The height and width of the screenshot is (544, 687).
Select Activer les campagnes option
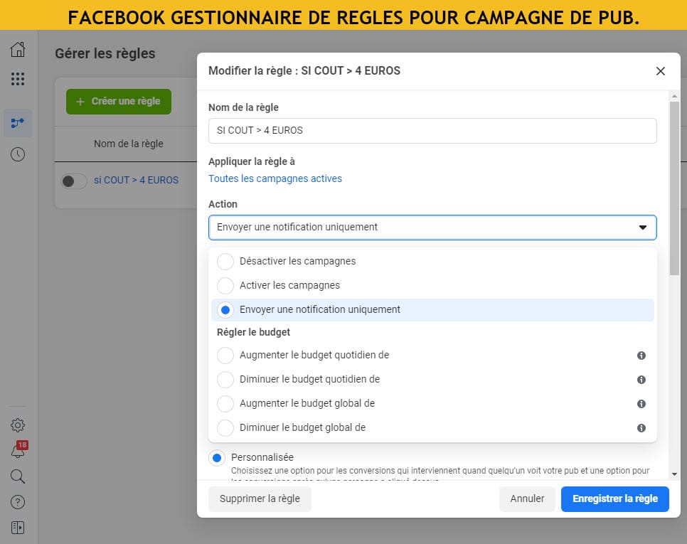click(432, 286)
